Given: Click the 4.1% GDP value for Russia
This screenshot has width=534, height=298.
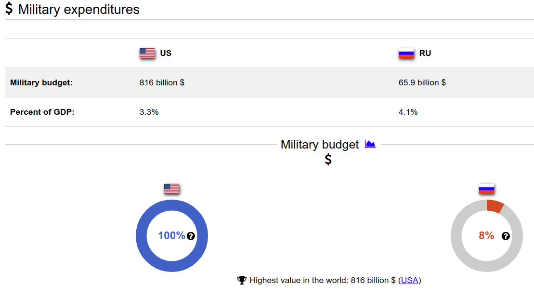Looking at the screenshot, I should pos(408,112).
